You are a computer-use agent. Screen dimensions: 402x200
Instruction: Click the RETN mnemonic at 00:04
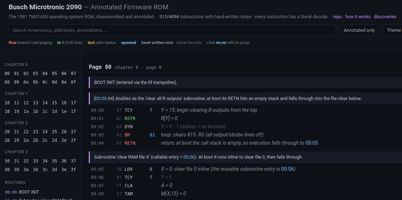[130, 143]
